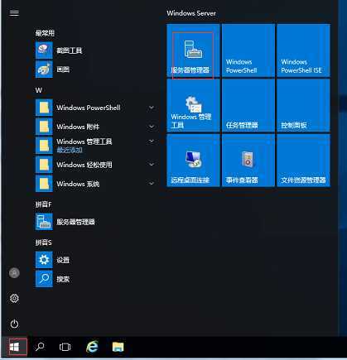Open the Windows 管理工具 tile
347x360 pixels.
[x=193, y=105]
